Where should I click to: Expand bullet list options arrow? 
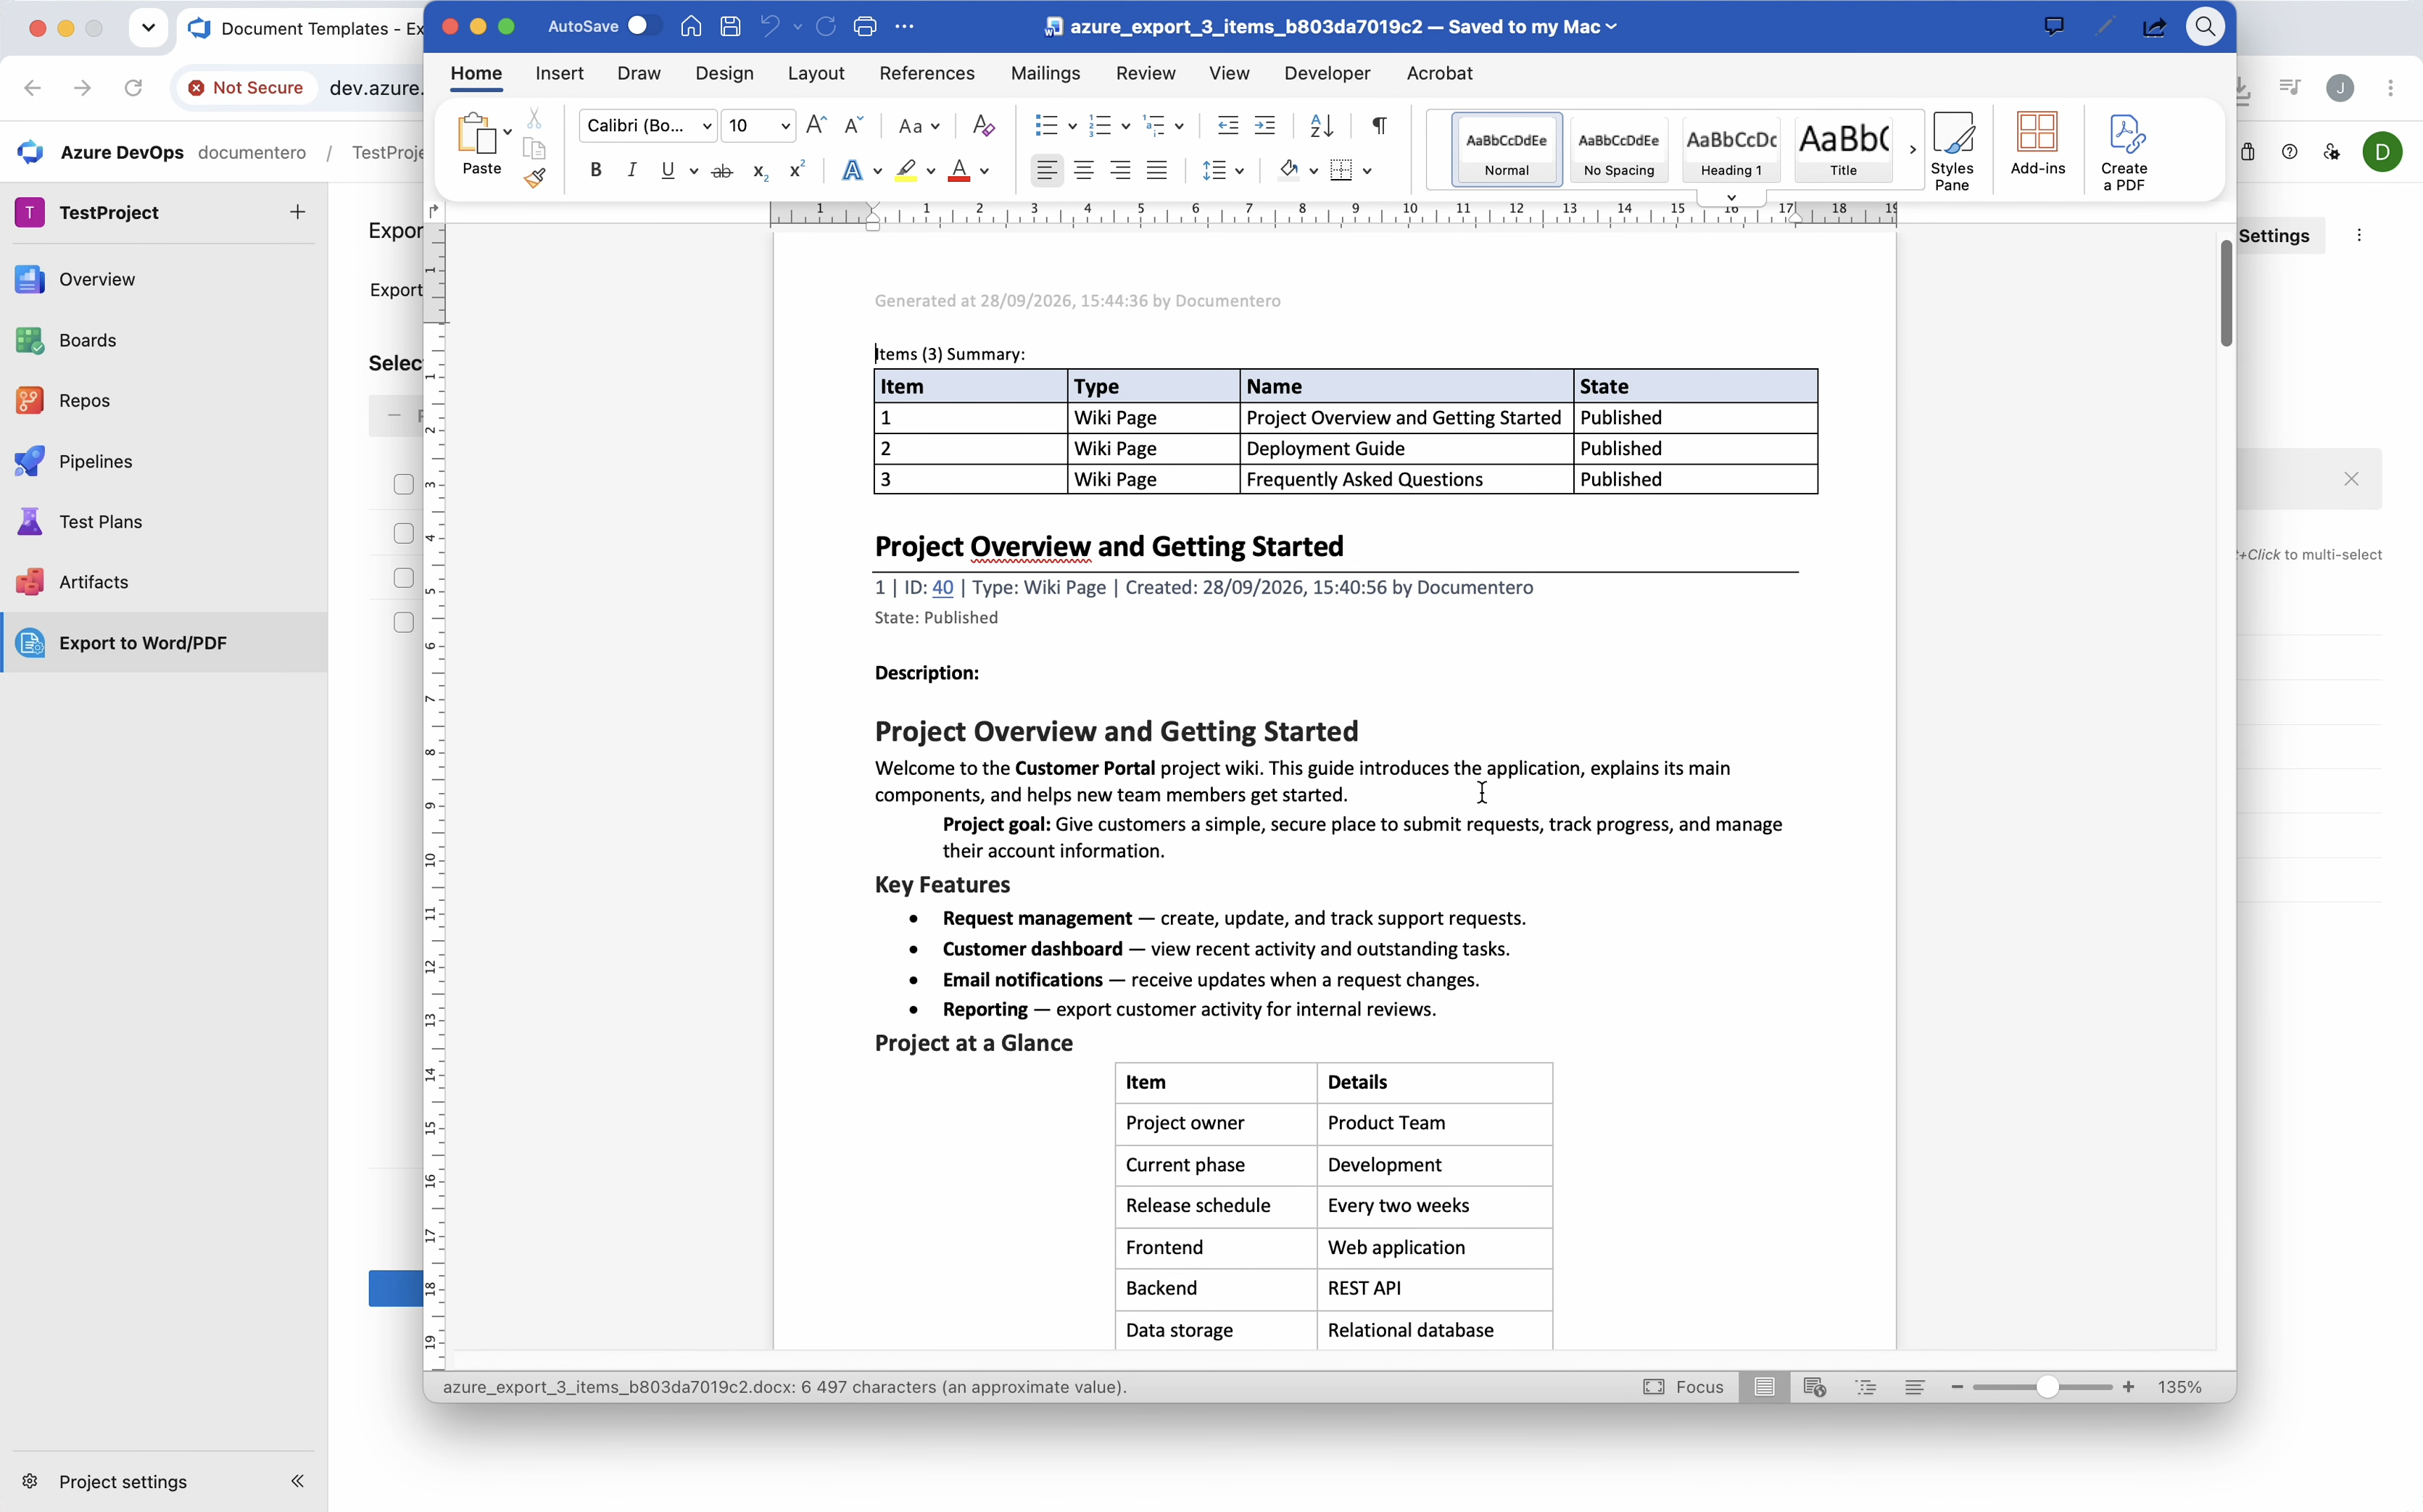coord(1072,126)
